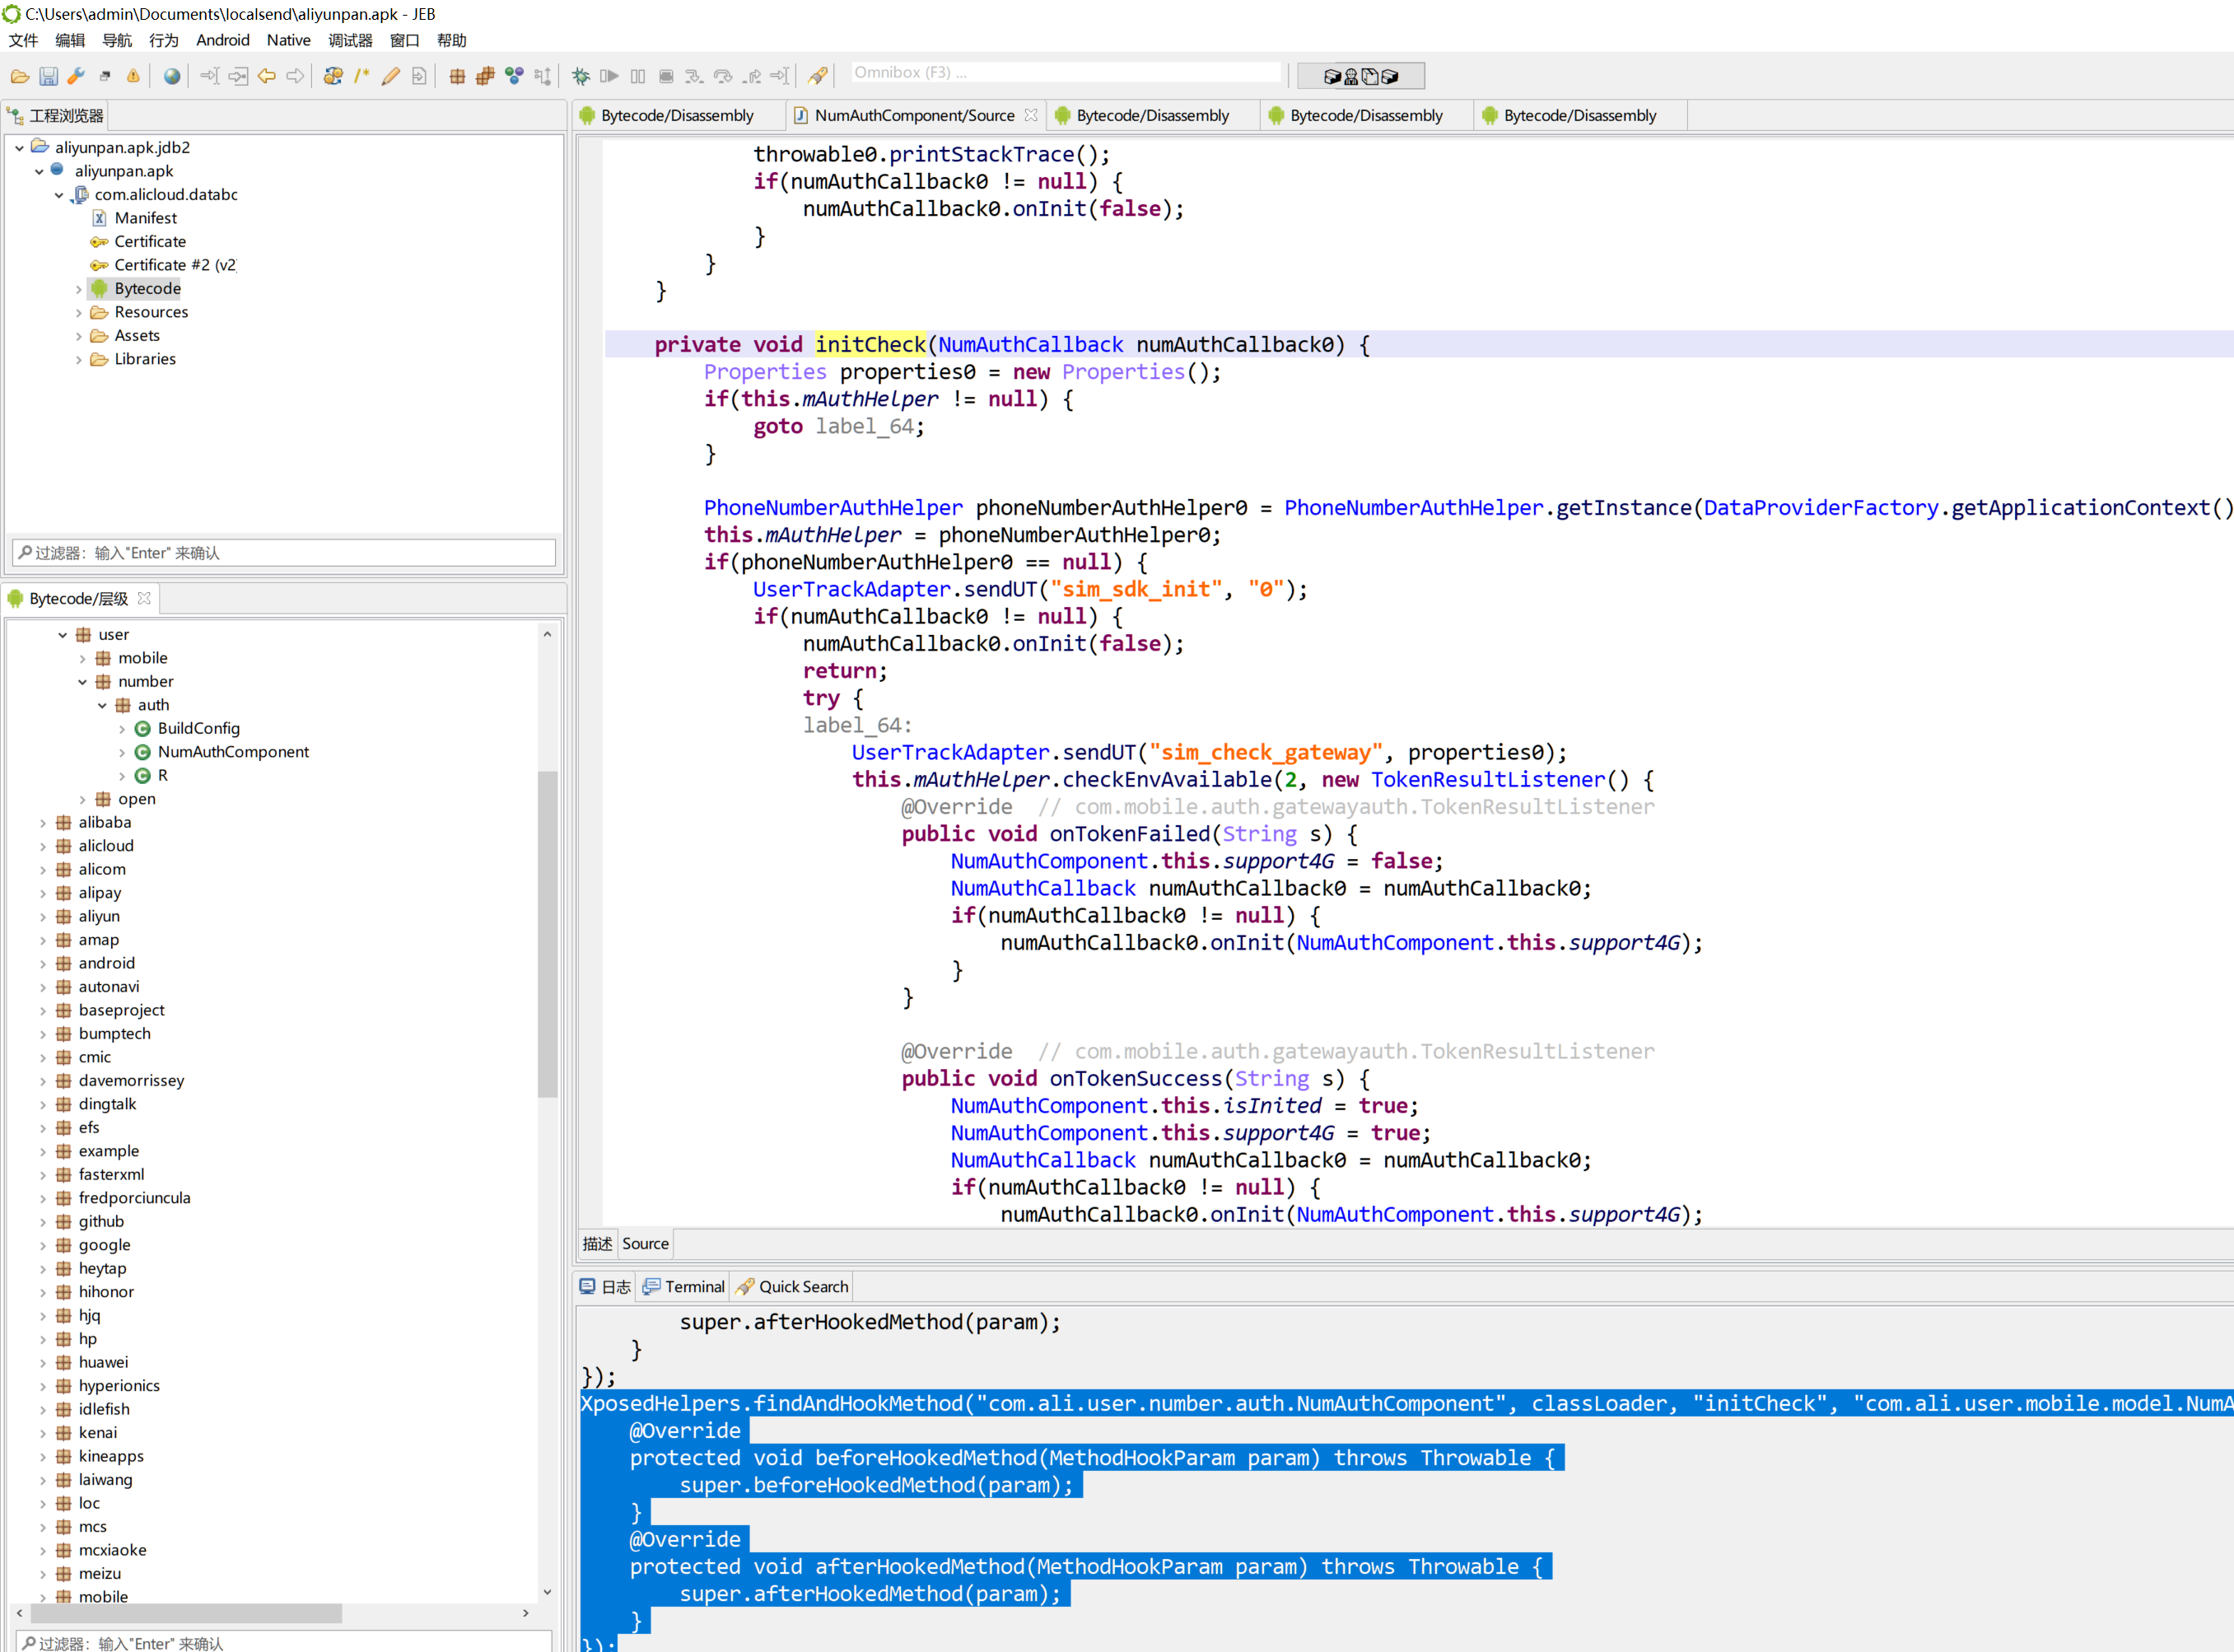Screen dimensions: 2234x1652
Task: Click the Source button below the code
Action: pyautogui.click(x=645, y=1244)
